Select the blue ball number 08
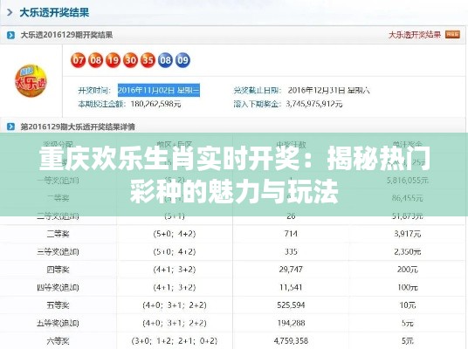The height and width of the screenshot is (349, 468). click(x=165, y=60)
